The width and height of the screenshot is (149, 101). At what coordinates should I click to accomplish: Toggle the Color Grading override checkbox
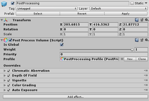pos(9,85)
